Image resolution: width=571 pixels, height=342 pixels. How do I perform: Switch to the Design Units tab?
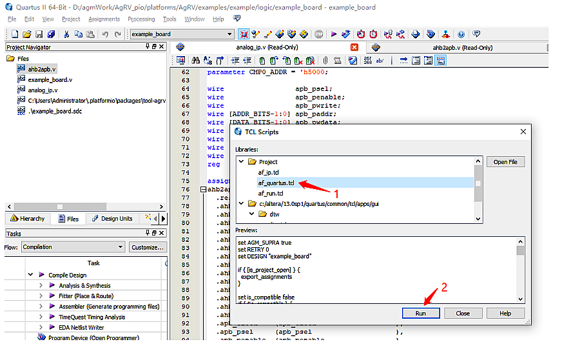(112, 218)
